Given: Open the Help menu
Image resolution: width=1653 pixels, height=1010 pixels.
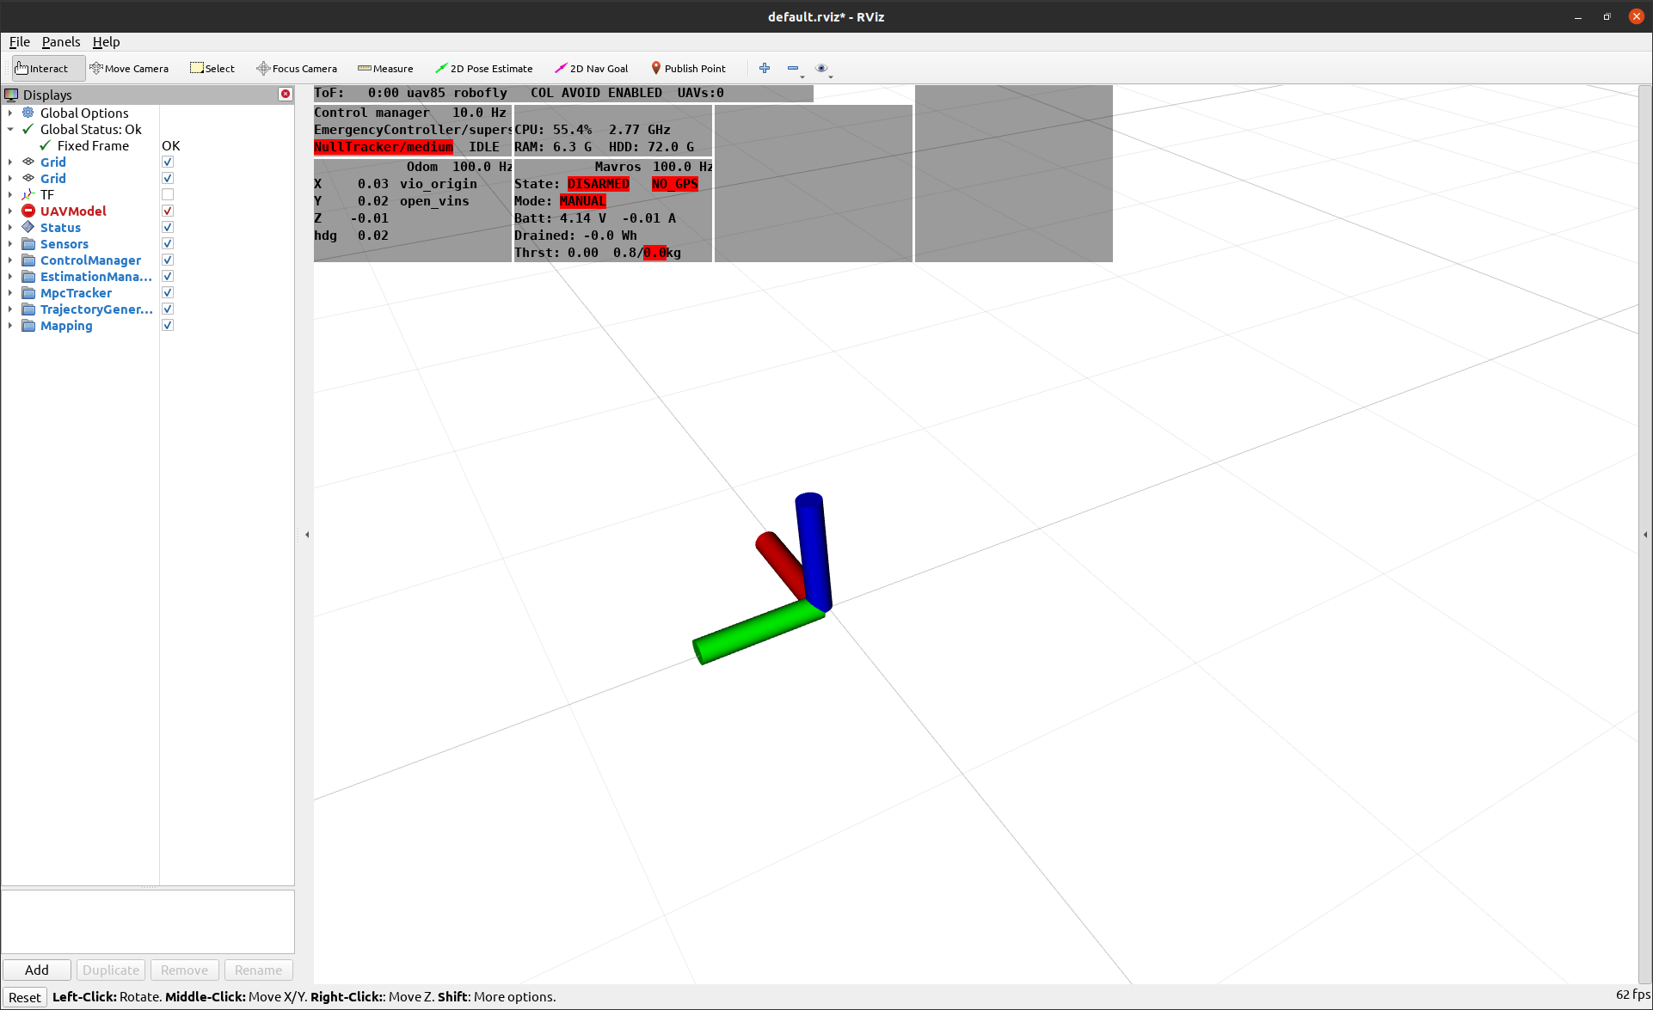Looking at the screenshot, I should point(107,41).
